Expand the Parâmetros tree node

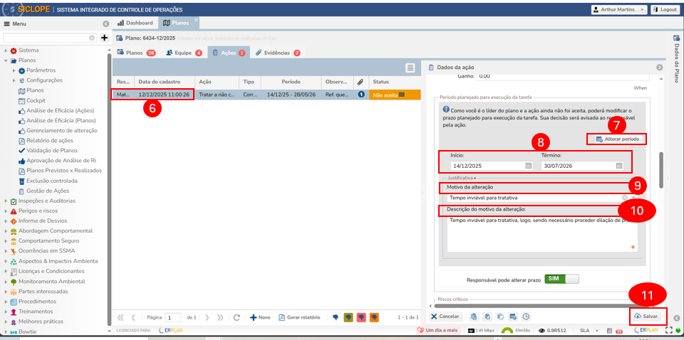(x=14, y=70)
